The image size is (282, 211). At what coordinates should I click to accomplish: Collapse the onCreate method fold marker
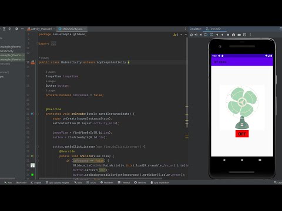(x=38, y=114)
